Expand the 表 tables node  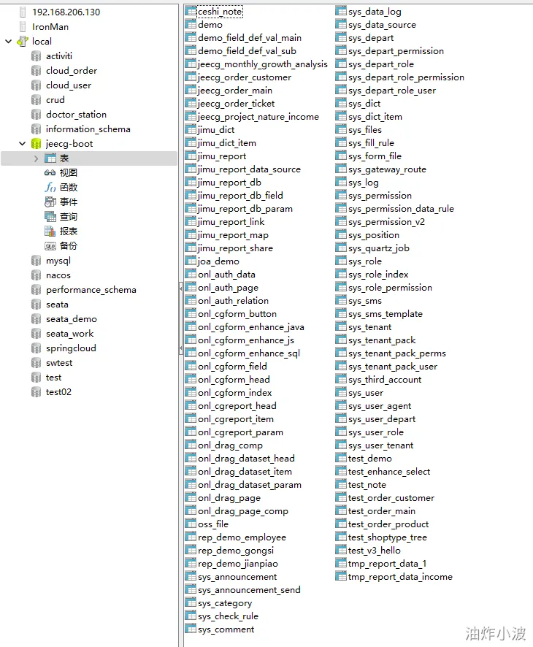pyautogui.click(x=36, y=158)
